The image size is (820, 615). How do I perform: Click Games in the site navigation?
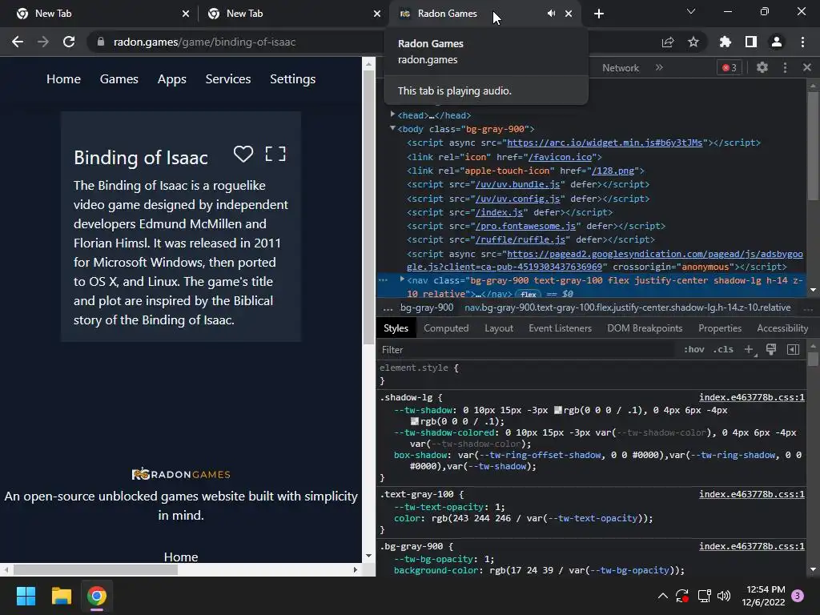pos(119,79)
